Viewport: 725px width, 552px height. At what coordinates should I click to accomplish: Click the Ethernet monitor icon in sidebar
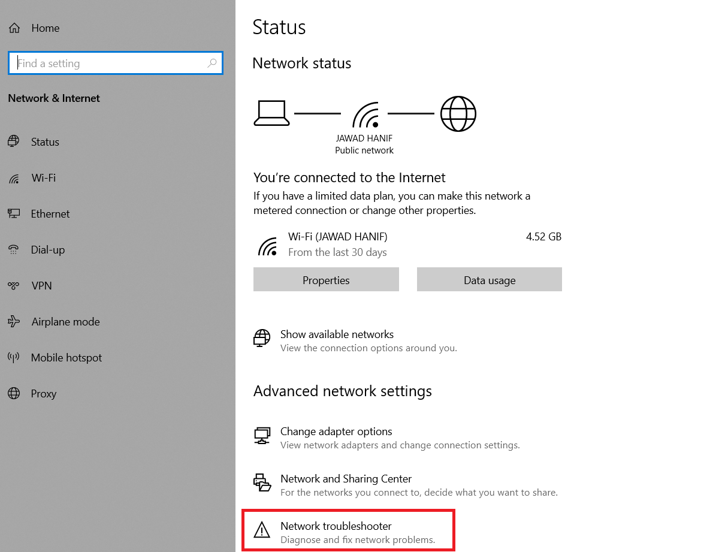tap(13, 213)
